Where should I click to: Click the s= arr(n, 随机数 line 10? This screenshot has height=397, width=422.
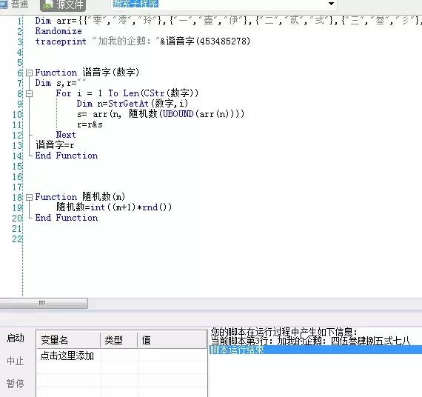[x=161, y=114]
